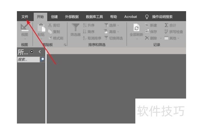Switch to the 数据库工具 tab

[94, 17]
